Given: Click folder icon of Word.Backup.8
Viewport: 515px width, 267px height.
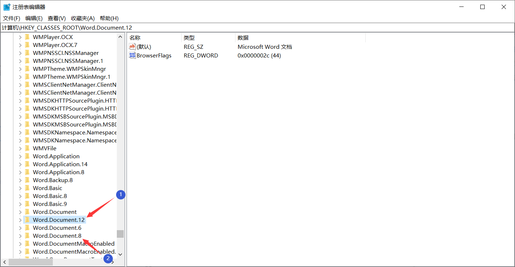Looking at the screenshot, I should [27, 180].
